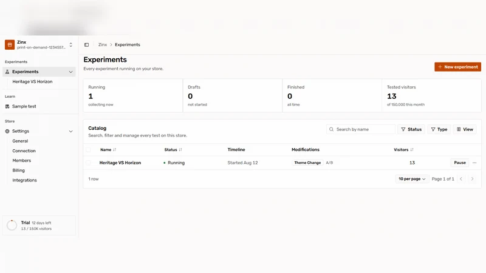Go to previous page arrow
Image resolution: width=486 pixels, height=273 pixels.
tap(461, 179)
